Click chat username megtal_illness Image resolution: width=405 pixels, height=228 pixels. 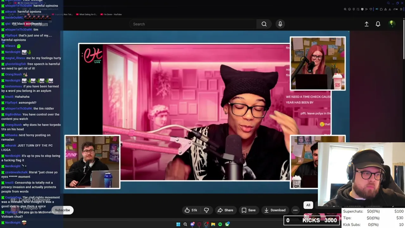(15, 58)
